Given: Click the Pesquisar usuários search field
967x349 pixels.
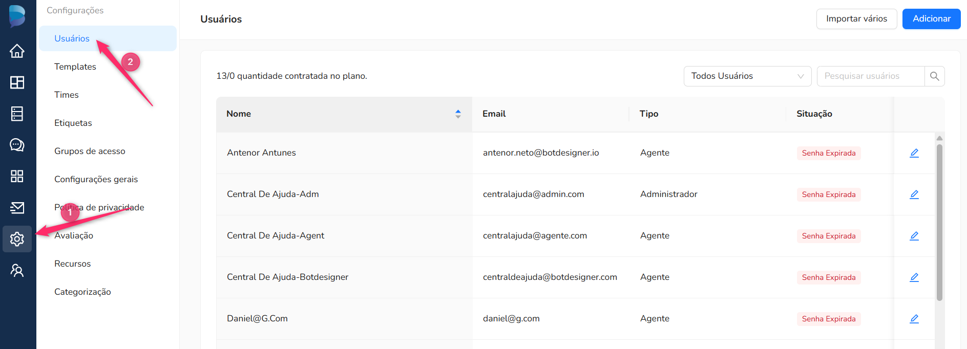Looking at the screenshot, I should click(x=871, y=76).
